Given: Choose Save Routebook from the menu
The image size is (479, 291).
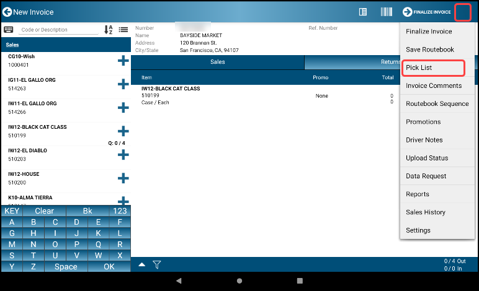Looking at the screenshot, I should click(x=437, y=50).
